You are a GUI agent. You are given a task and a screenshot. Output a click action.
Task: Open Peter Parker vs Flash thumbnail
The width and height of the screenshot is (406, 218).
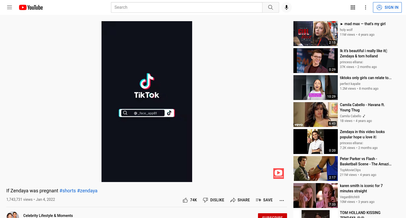tap(316, 169)
